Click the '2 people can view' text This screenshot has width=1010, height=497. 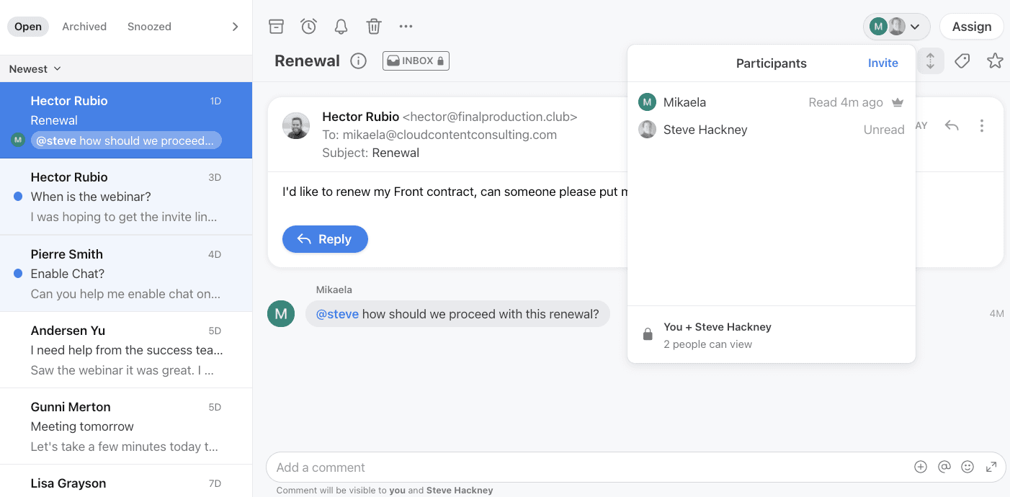tap(707, 344)
